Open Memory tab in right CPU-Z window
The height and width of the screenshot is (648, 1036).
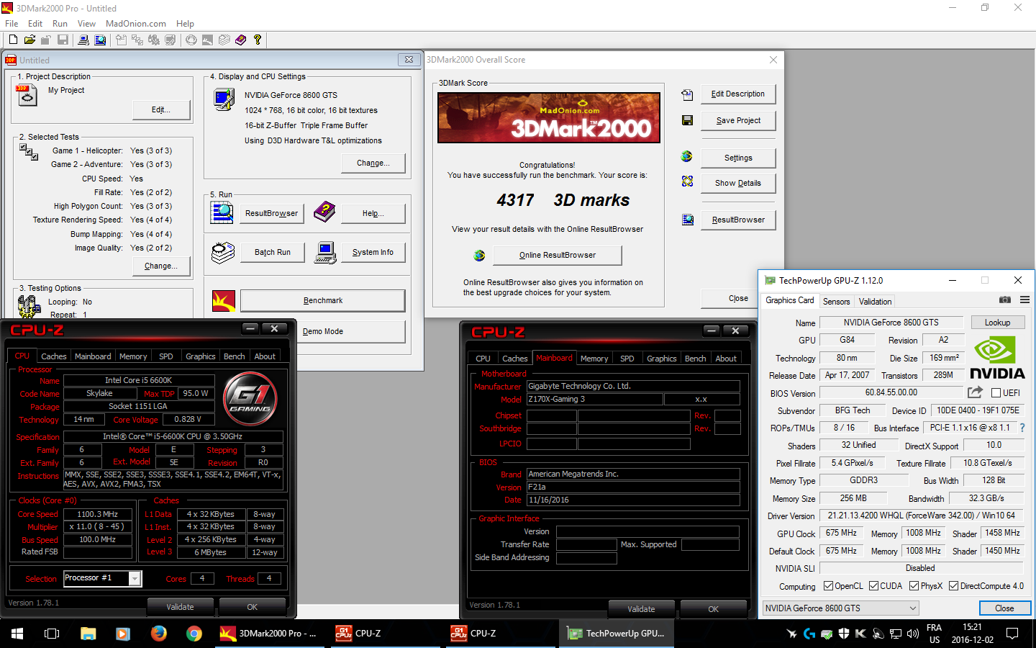click(x=594, y=359)
